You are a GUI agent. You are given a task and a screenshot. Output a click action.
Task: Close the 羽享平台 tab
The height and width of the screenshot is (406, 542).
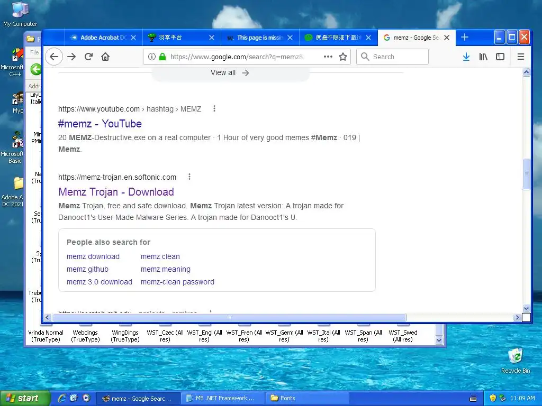coord(212,38)
